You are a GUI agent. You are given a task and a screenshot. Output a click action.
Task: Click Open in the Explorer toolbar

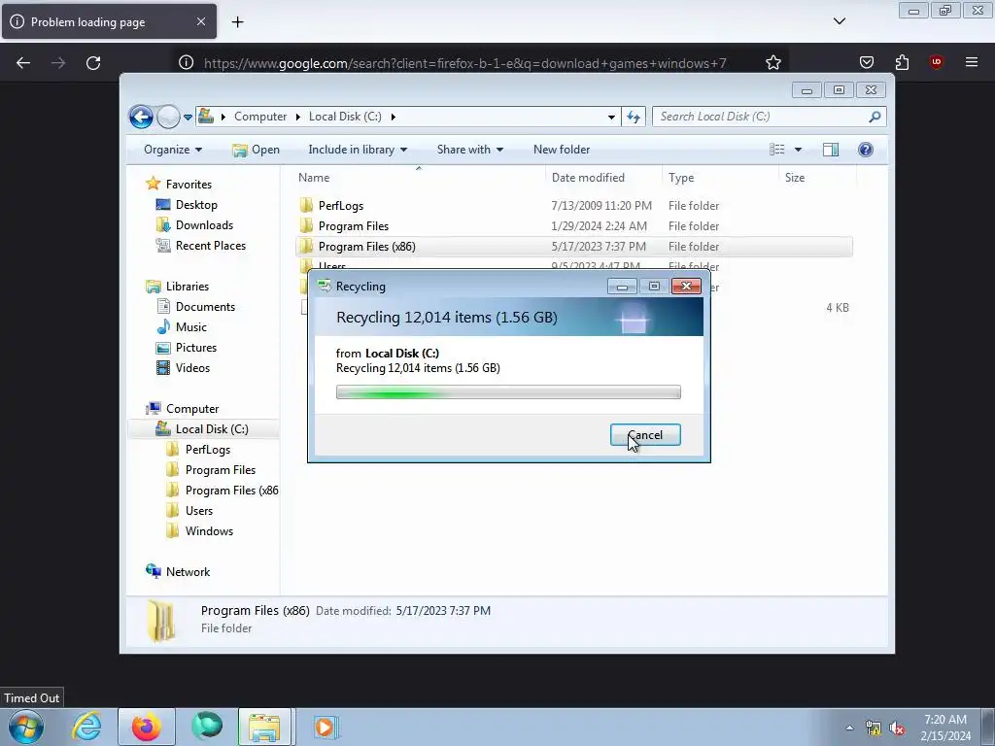coord(257,150)
